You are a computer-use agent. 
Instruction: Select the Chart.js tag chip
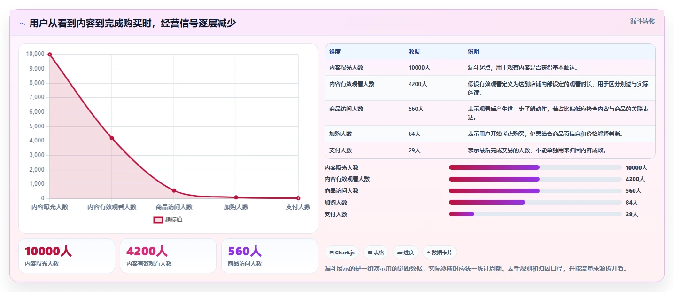(342, 253)
